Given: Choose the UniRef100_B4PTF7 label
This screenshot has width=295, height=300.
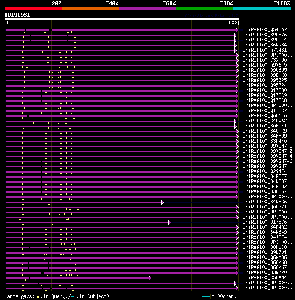Looking at the screenshot, I should (x=265, y=177).
